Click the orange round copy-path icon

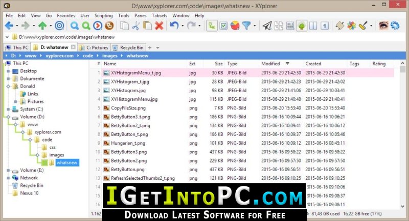point(109,25)
